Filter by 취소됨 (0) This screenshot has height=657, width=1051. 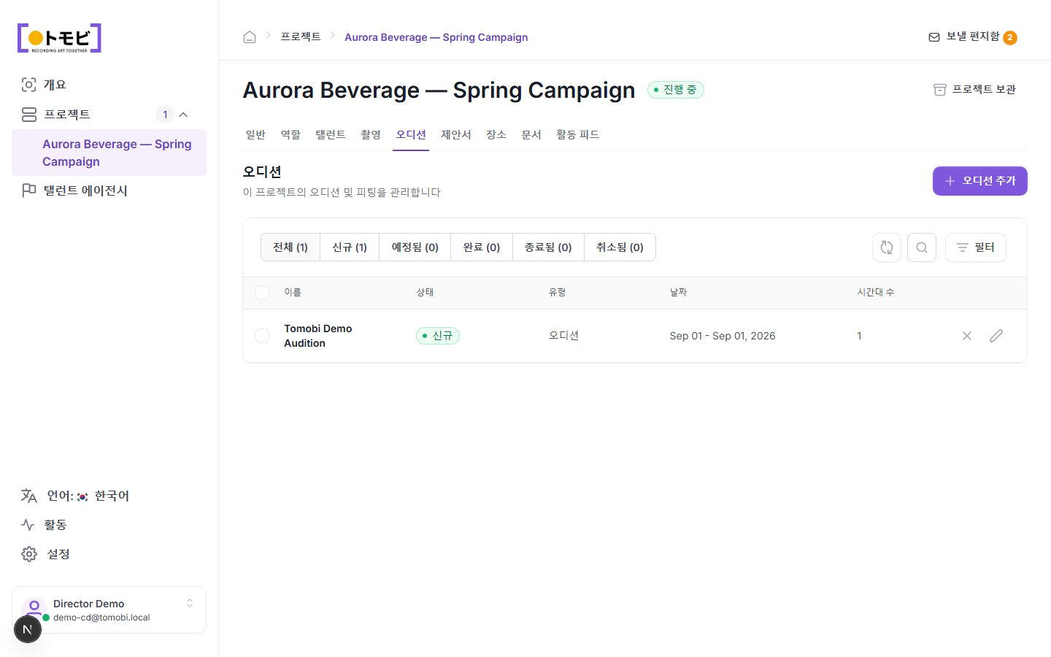point(620,247)
